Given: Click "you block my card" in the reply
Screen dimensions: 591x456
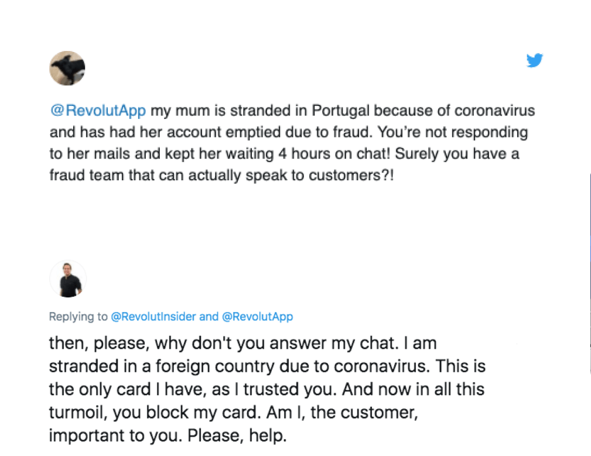Looking at the screenshot, I should [185, 413].
